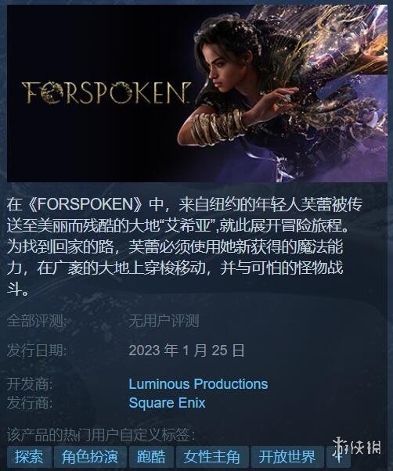The height and width of the screenshot is (471, 393).
Task: Select the 角色扮演 tag
Action: tap(89, 457)
